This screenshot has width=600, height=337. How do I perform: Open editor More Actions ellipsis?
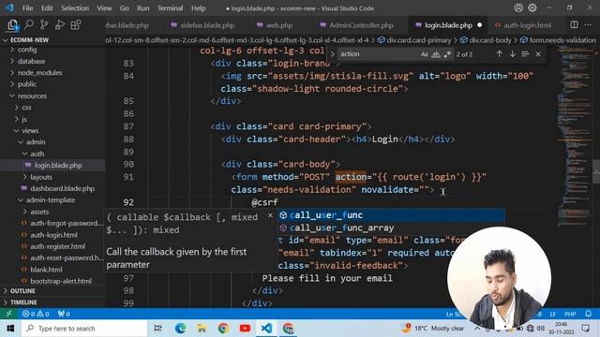click(588, 25)
